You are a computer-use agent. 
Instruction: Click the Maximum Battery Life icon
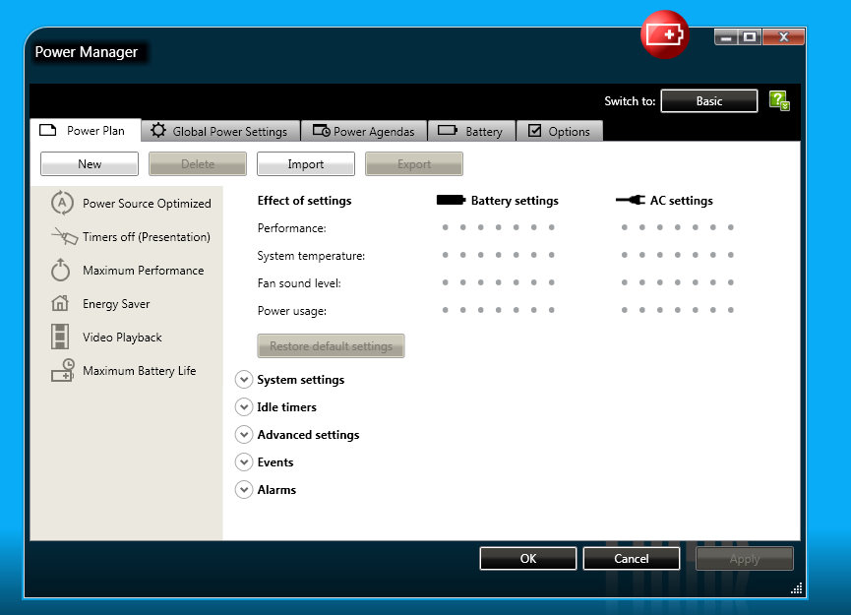coord(62,370)
